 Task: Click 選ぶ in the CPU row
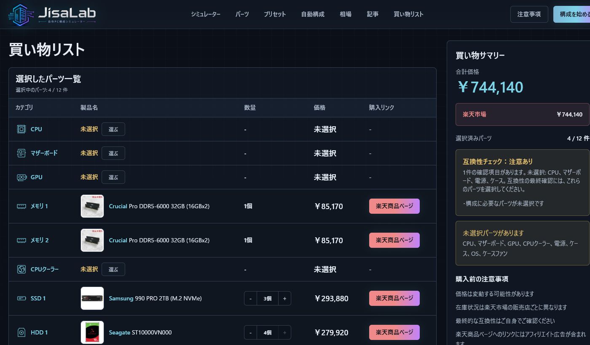(x=113, y=129)
